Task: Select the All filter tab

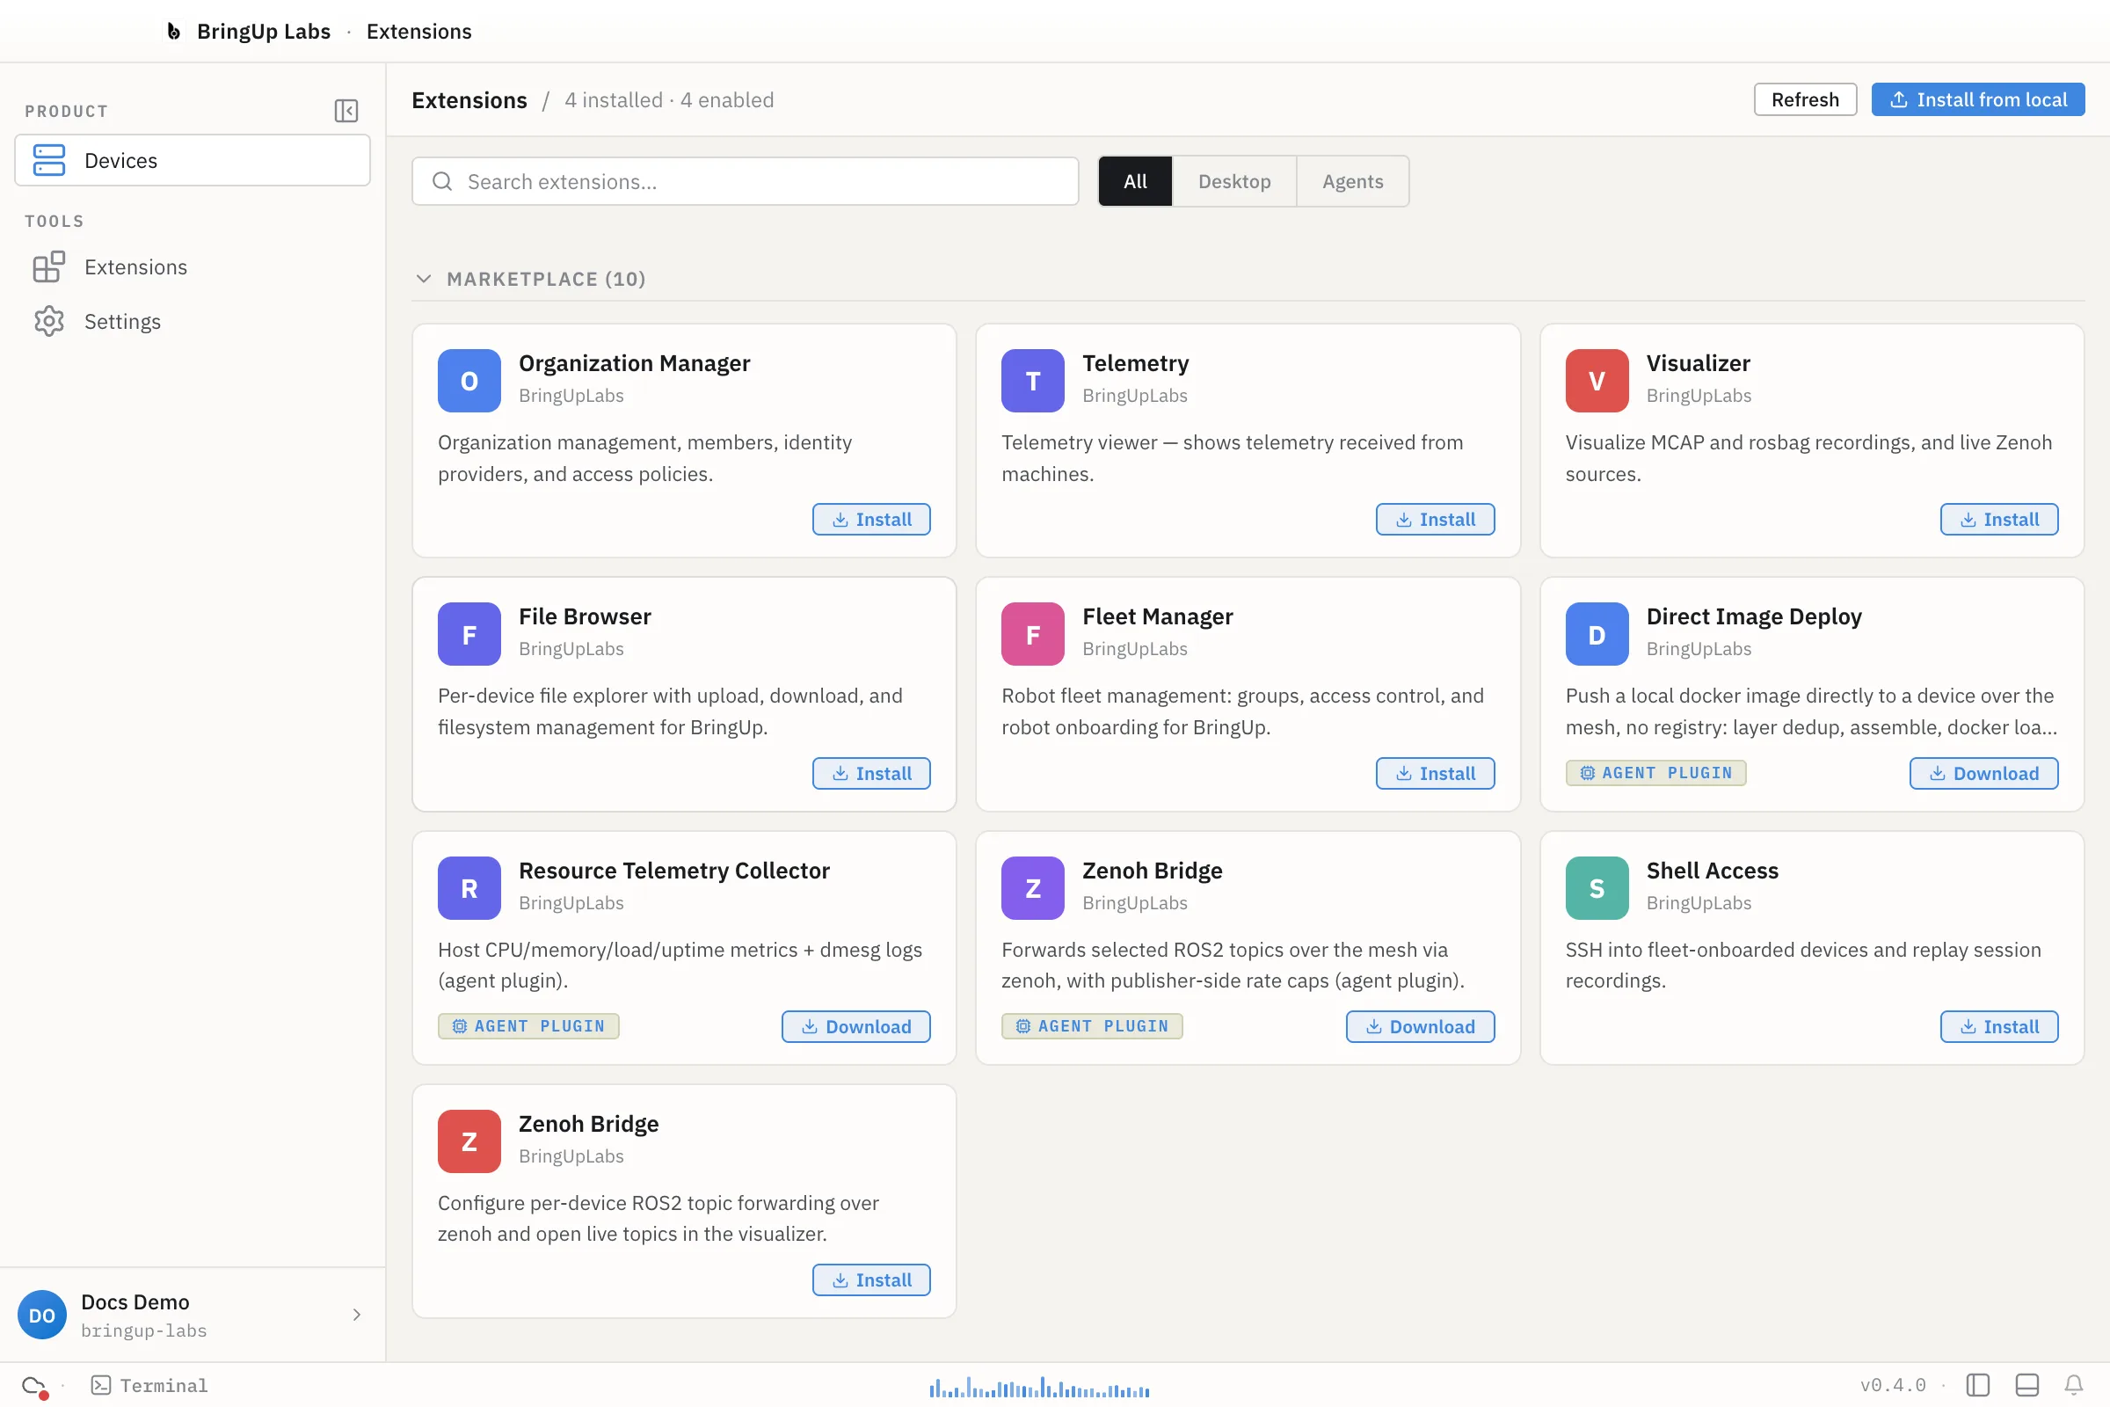Action: point(1135,181)
